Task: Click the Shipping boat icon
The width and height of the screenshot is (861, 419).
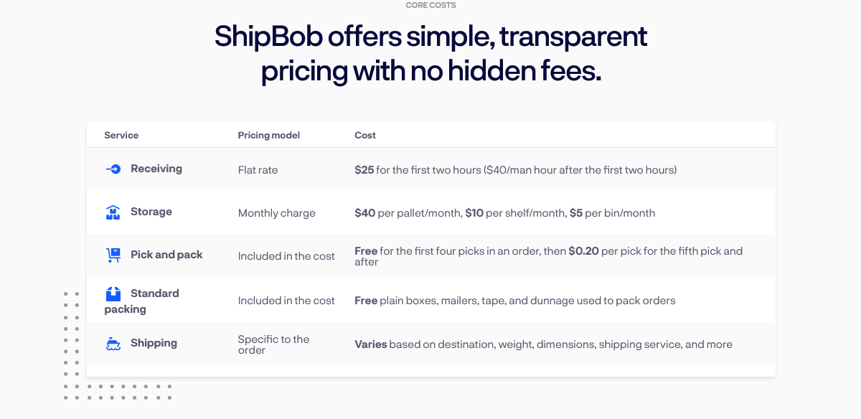Action: pos(113,344)
